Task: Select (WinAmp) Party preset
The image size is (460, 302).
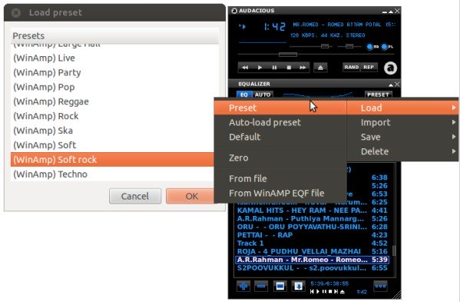Action: (114, 72)
